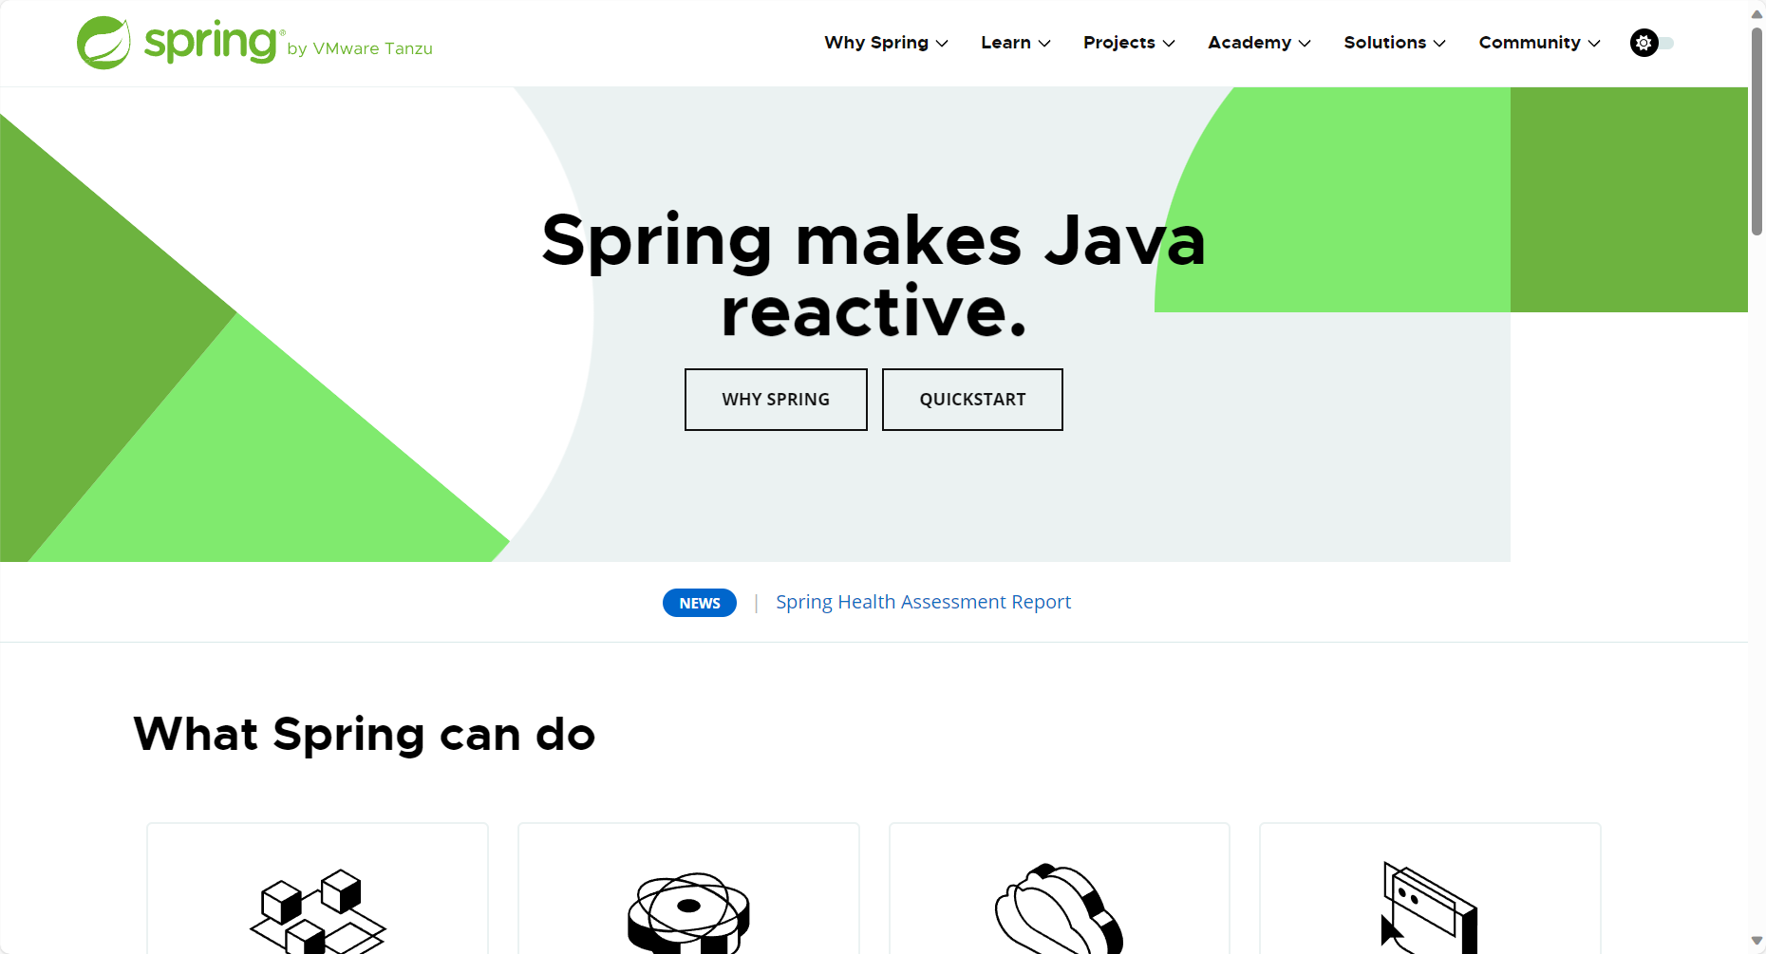This screenshot has width=1766, height=954.
Task: Click the reactive atom icon card
Action: [x=688, y=889]
